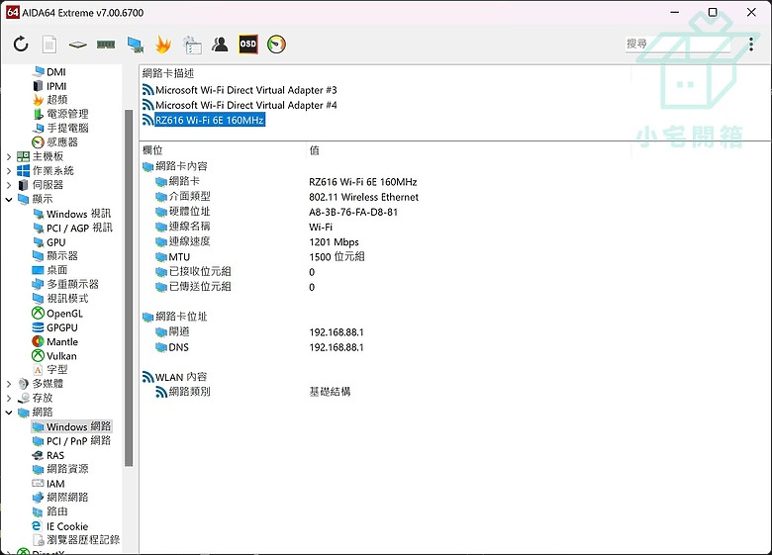Start the stability test flame icon
772x555 pixels.
tap(163, 45)
